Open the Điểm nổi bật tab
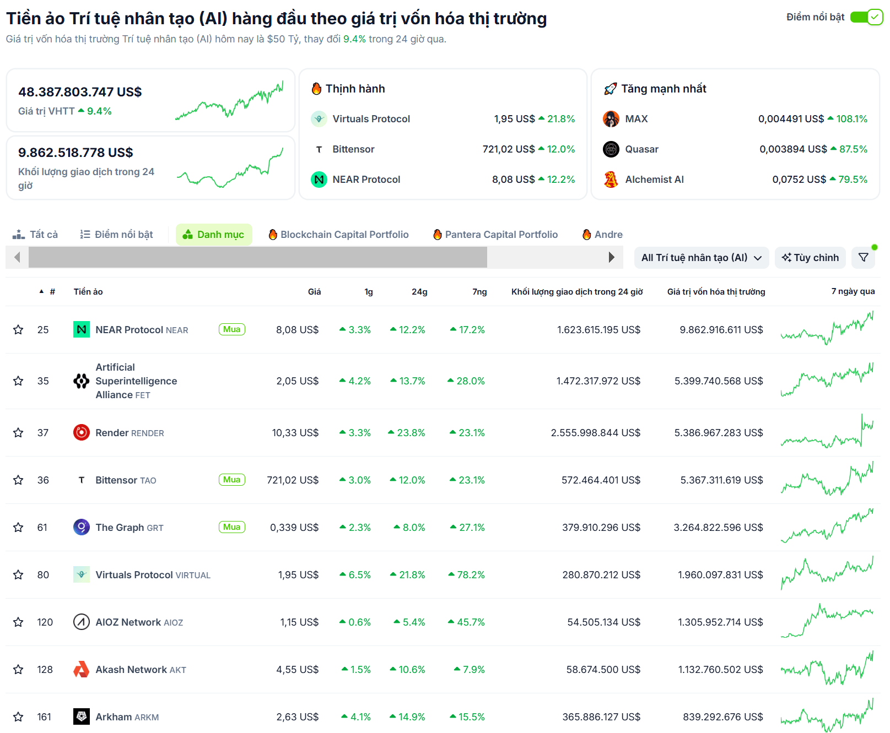Viewport: 890px width, 733px height. pyautogui.click(x=116, y=235)
